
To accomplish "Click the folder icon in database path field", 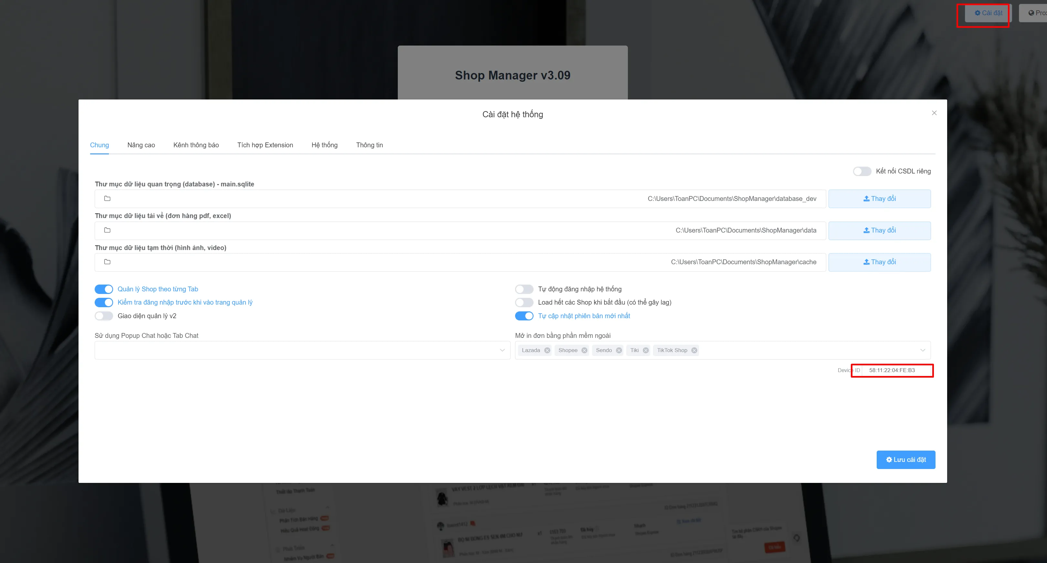I will [x=107, y=199].
